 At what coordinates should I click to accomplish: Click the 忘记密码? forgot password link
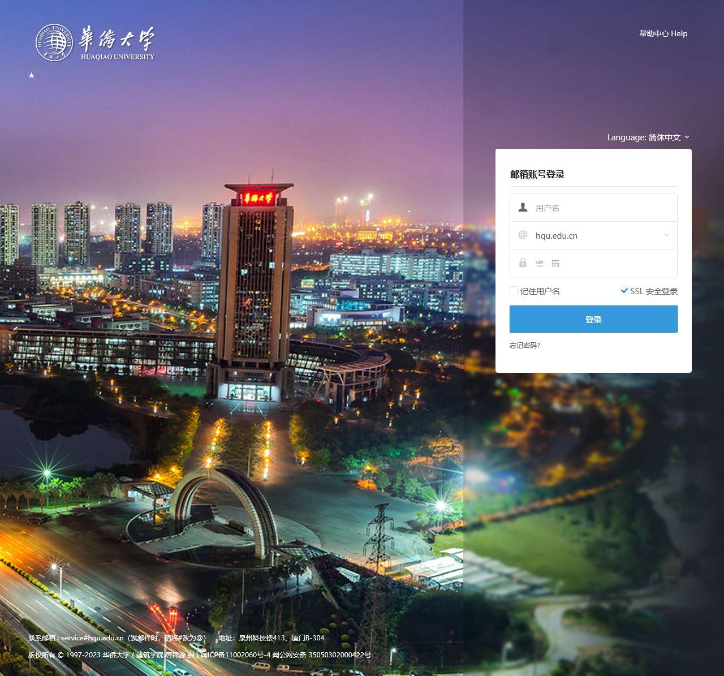click(x=524, y=345)
